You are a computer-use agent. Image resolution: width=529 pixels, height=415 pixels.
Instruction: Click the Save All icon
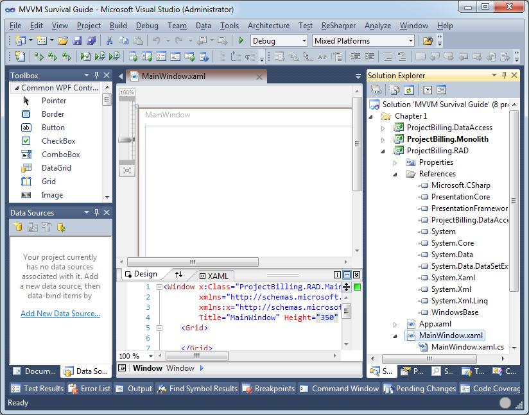[91, 41]
